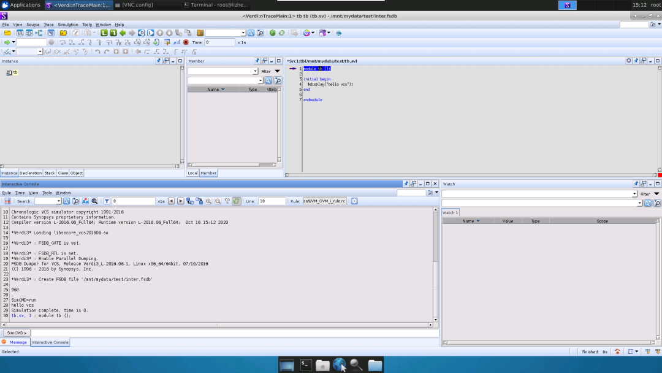This screenshot has height=373, width=662.
Task: Open dropdown combo in third toolbar
Action: tap(40, 52)
